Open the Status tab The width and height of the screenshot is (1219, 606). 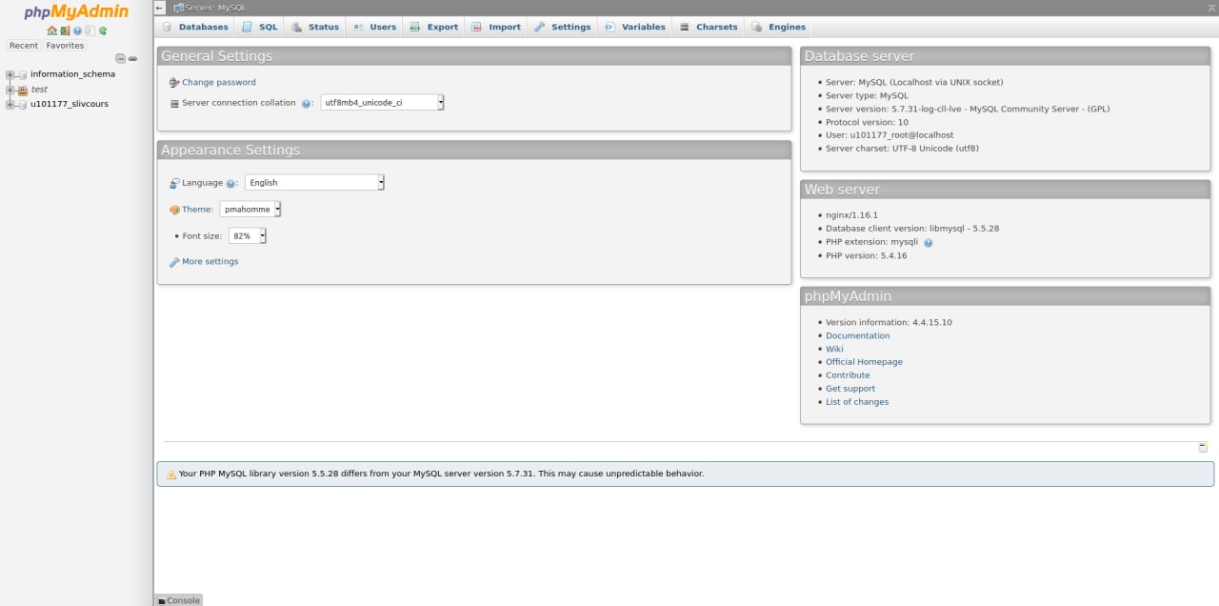click(x=315, y=27)
